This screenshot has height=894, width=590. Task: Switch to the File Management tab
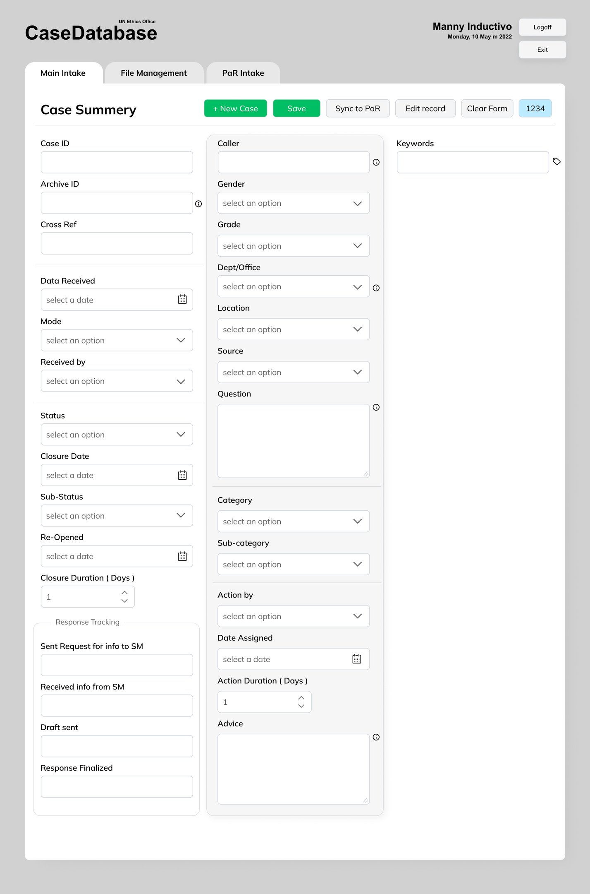(x=154, y=73)
